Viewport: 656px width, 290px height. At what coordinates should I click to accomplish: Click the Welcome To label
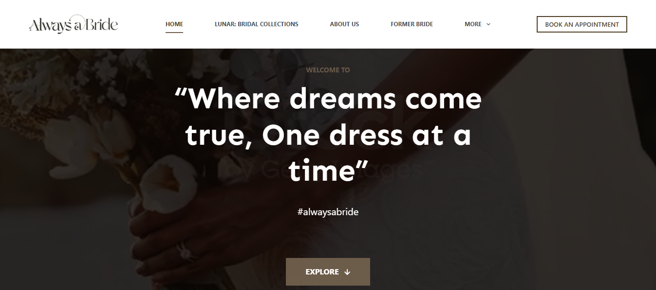click(328, 70)
